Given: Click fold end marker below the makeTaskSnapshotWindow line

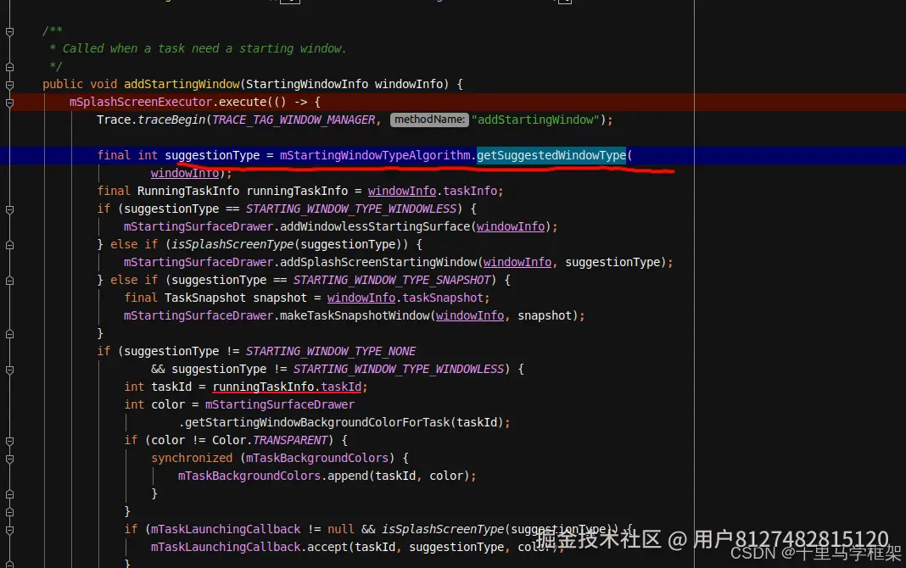Looking at the screenshot, I should [10, 334].
